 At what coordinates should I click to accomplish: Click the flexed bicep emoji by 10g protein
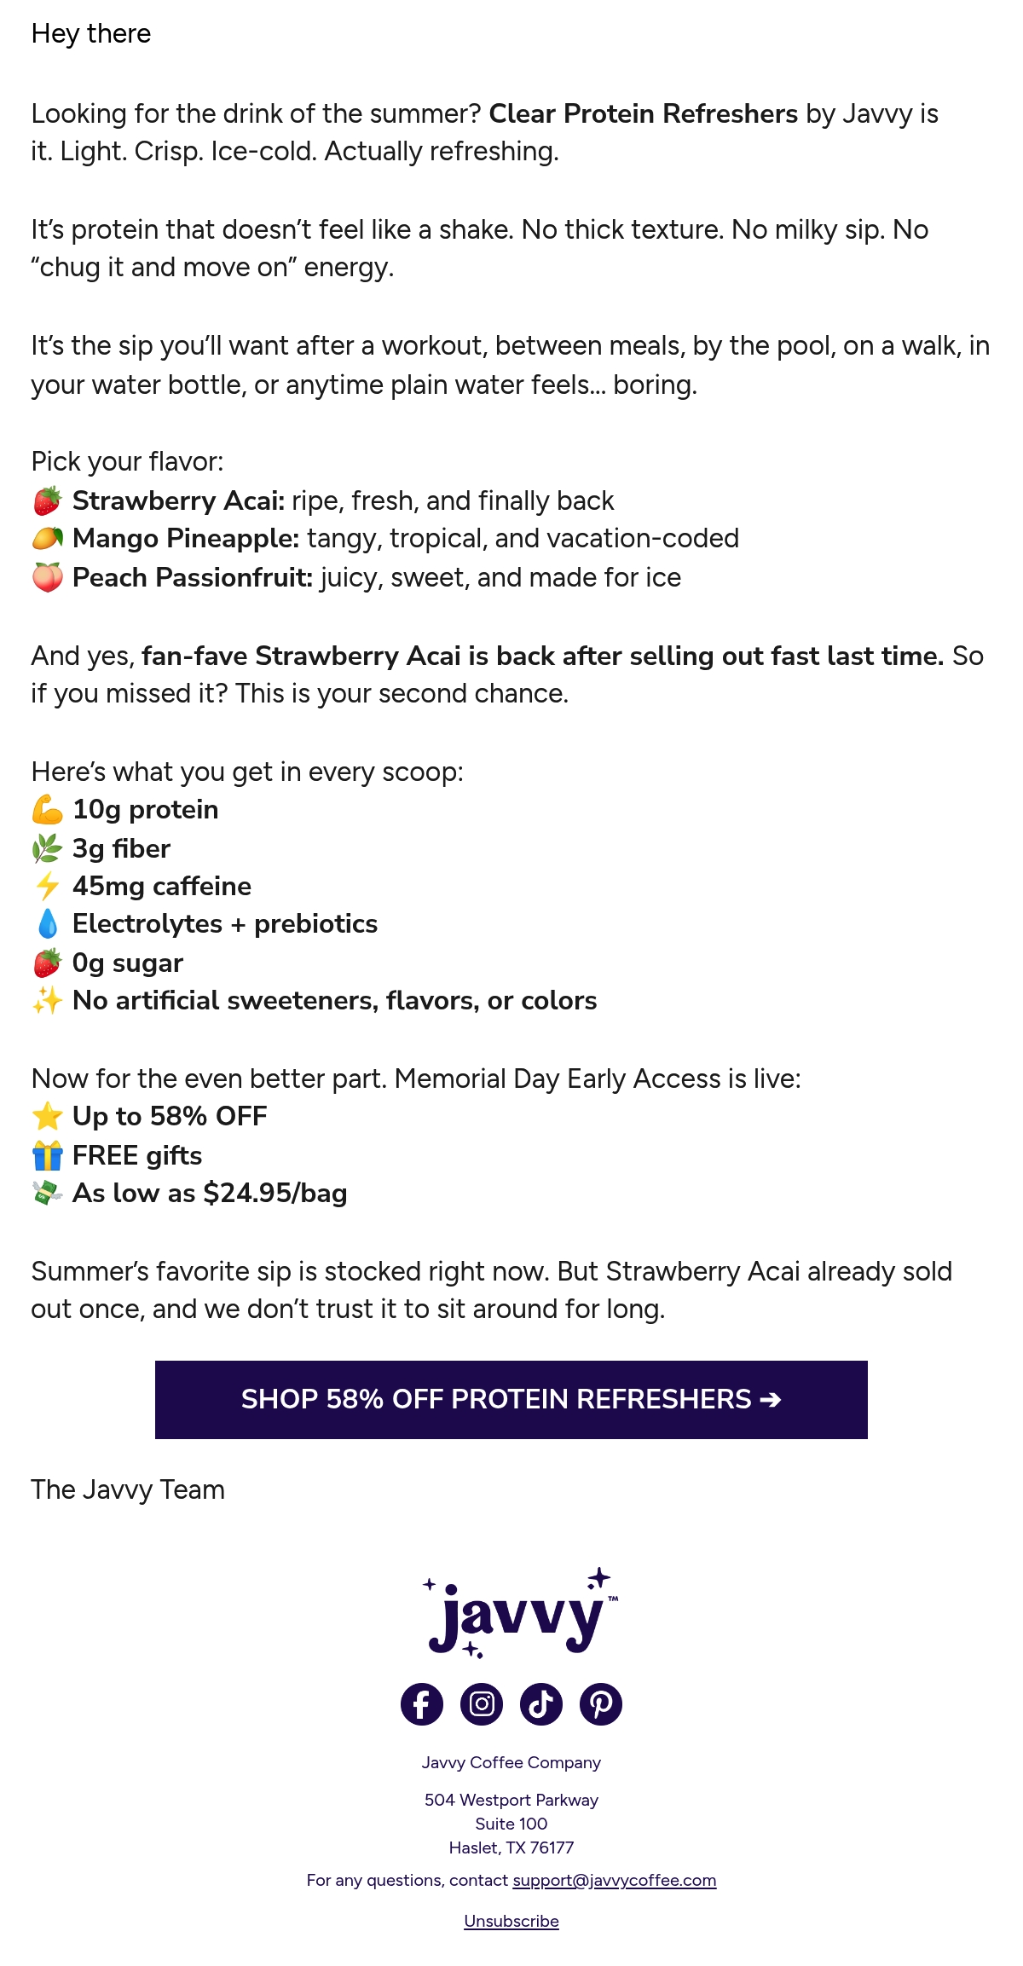click(48, 809)
